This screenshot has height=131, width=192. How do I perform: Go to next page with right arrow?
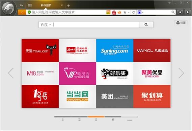181,73
